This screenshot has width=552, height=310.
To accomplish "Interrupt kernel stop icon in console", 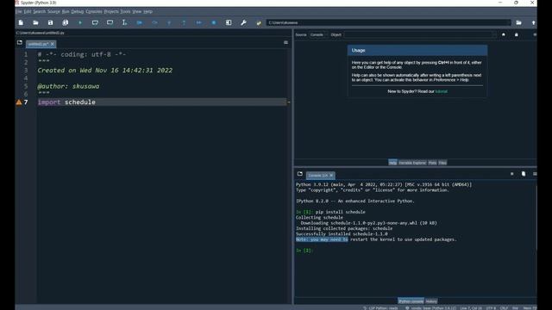I will 511,174.
